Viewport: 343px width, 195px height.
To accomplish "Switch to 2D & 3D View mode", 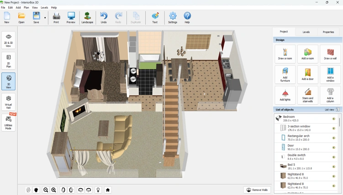I will pos(9,40).
